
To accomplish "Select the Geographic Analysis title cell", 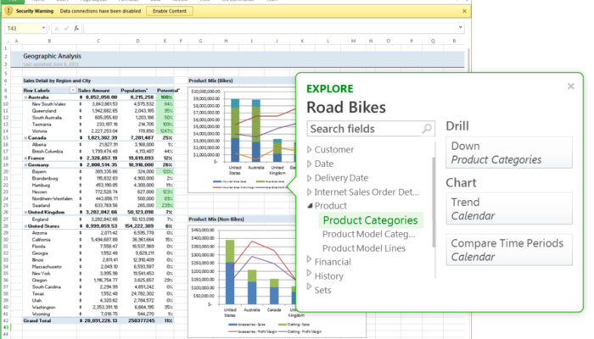I will click(x=52, y=56).
